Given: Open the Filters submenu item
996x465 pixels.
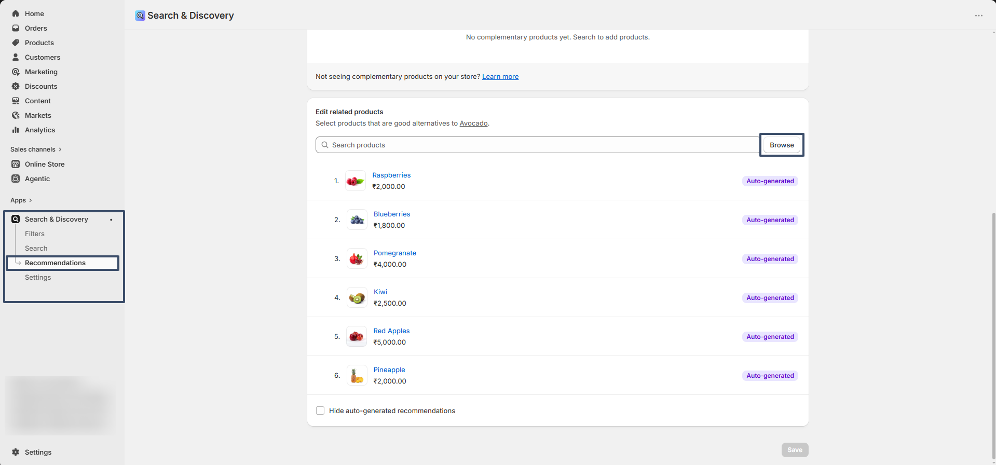Looking at the screenshot, I should (35, 234).
